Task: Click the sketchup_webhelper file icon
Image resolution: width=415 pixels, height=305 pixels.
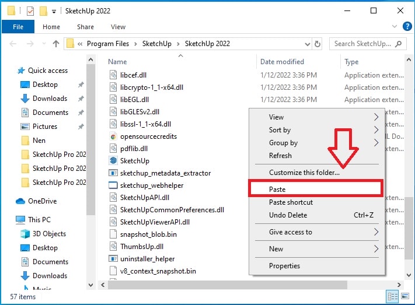Action: click(113, 185)
